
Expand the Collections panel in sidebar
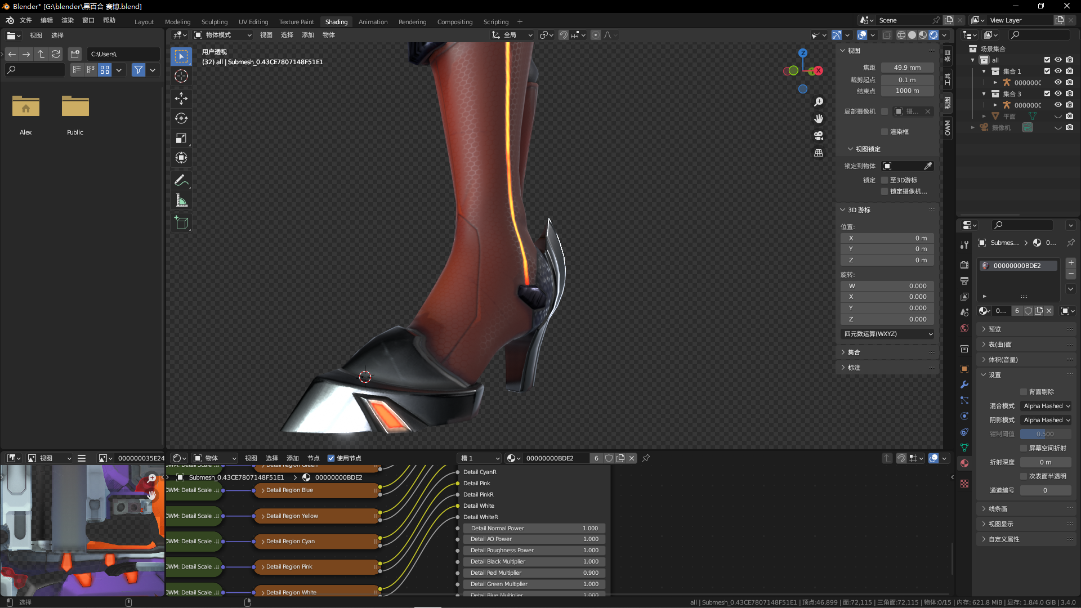[854, 352]
